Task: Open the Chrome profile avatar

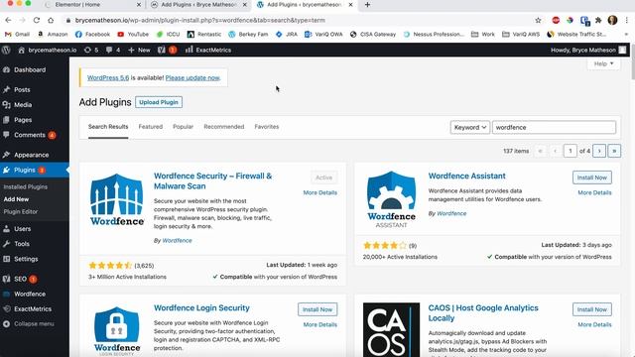Action: [x=612, y=20]
